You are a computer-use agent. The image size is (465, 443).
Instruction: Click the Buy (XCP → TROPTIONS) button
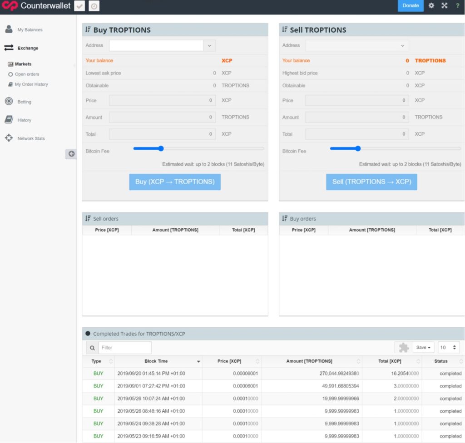pyautogui.click(x=175, y=182)
